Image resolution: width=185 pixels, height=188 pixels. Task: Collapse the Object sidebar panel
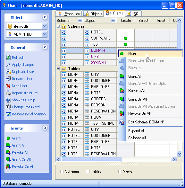point(45,17)
